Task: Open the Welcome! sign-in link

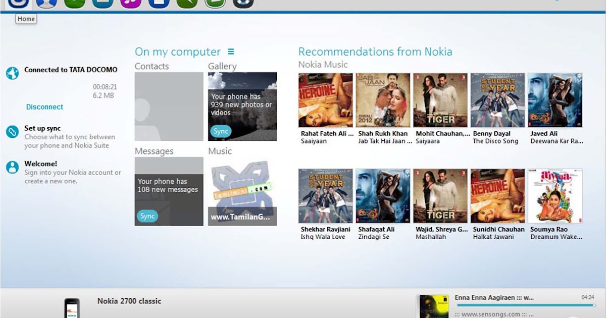Action: [40, 164]
